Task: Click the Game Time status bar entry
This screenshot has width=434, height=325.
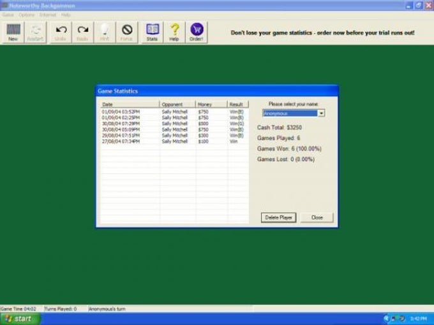Action: point(19,308)
